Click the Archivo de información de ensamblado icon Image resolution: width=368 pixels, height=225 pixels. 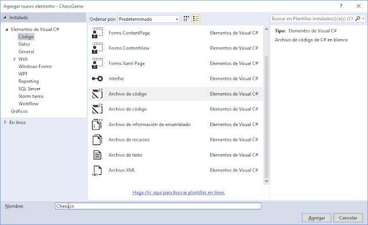coord(97,124)
